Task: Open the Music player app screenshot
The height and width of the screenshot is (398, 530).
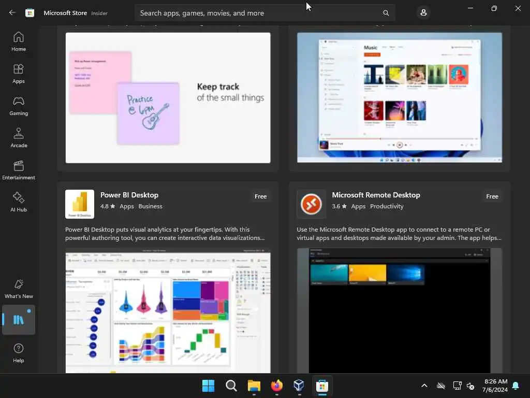Action: [400, 98]
